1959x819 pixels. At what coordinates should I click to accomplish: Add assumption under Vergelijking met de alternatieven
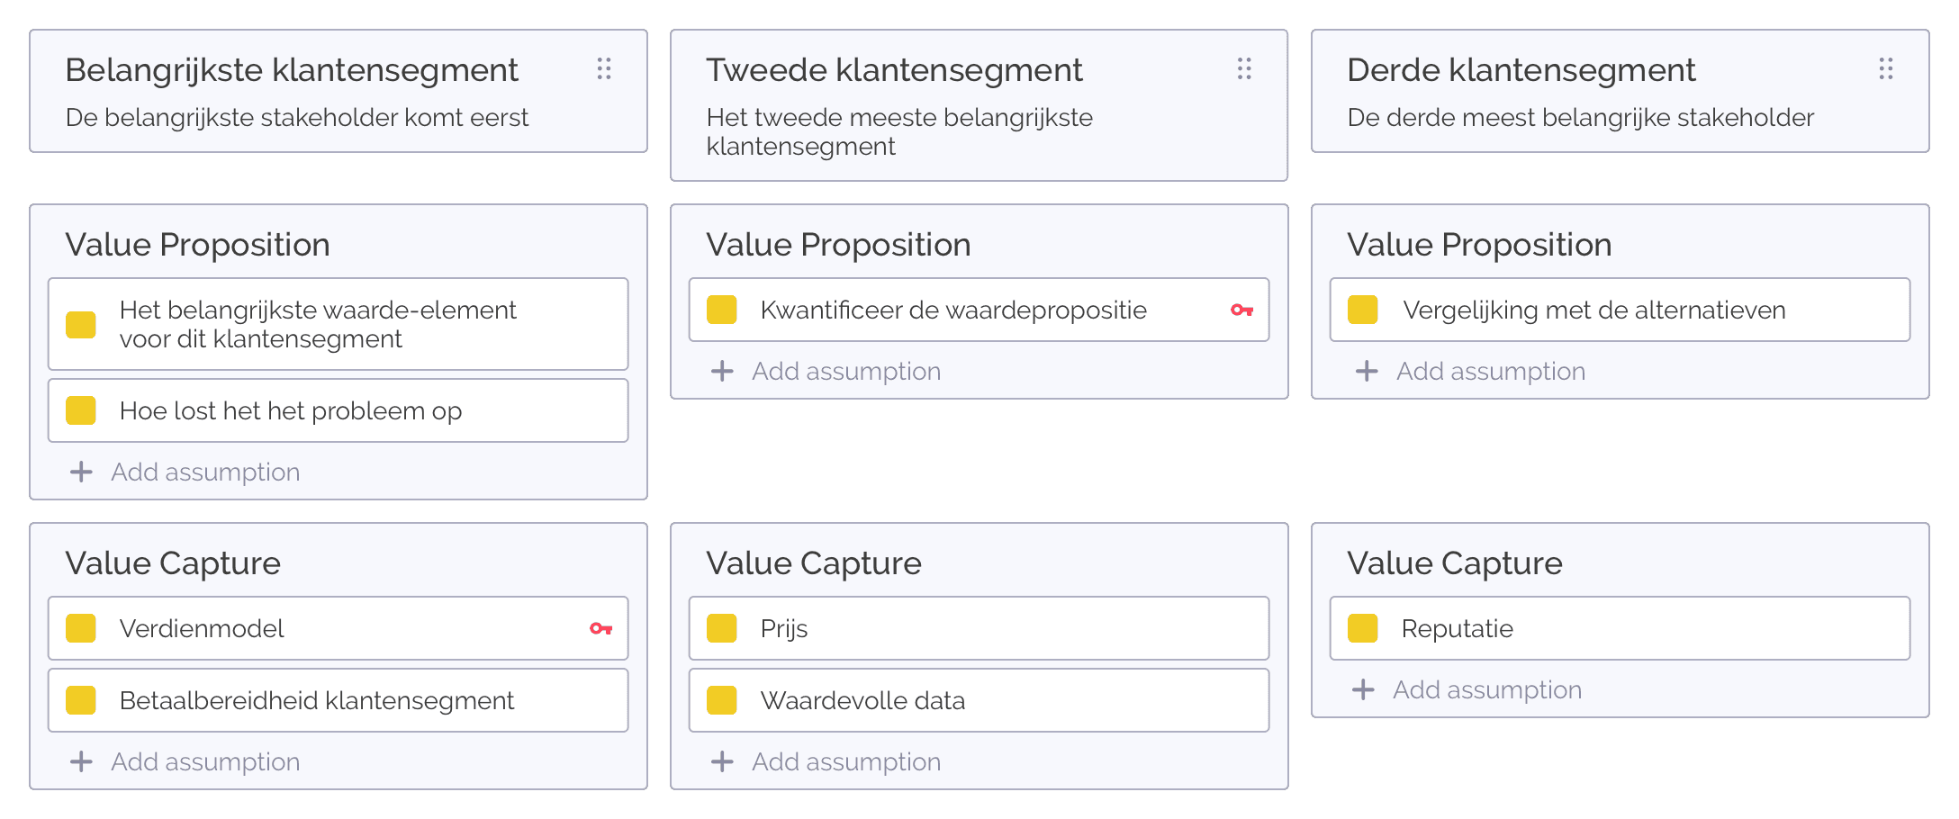click(1470, 371)
